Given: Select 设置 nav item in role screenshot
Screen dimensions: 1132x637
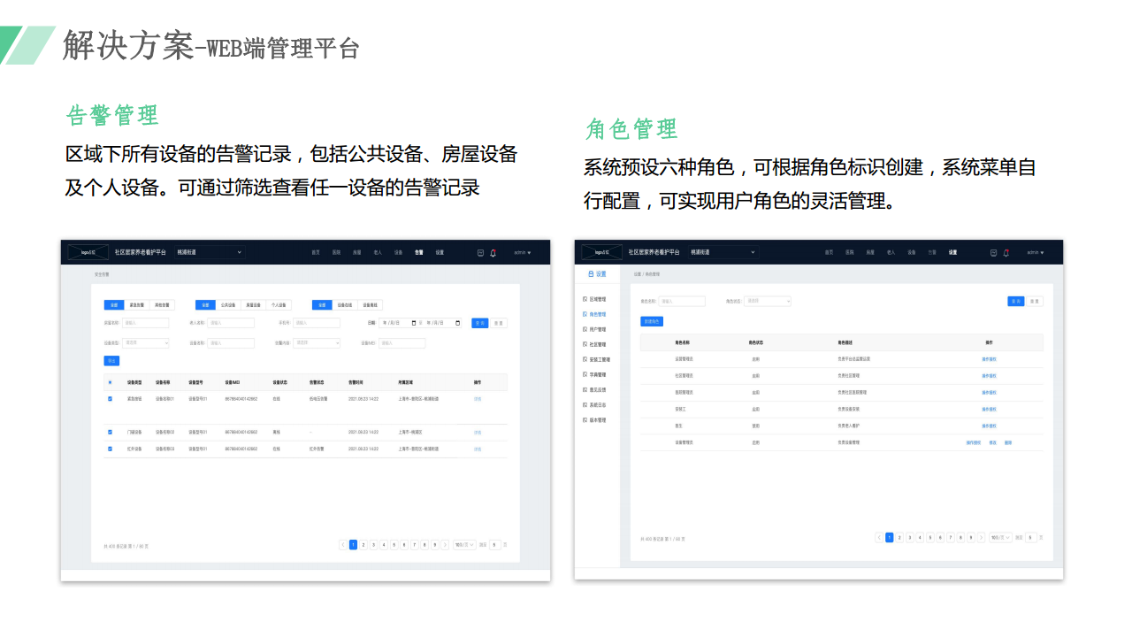Looking at the screenshot, I should pos(952,252).
